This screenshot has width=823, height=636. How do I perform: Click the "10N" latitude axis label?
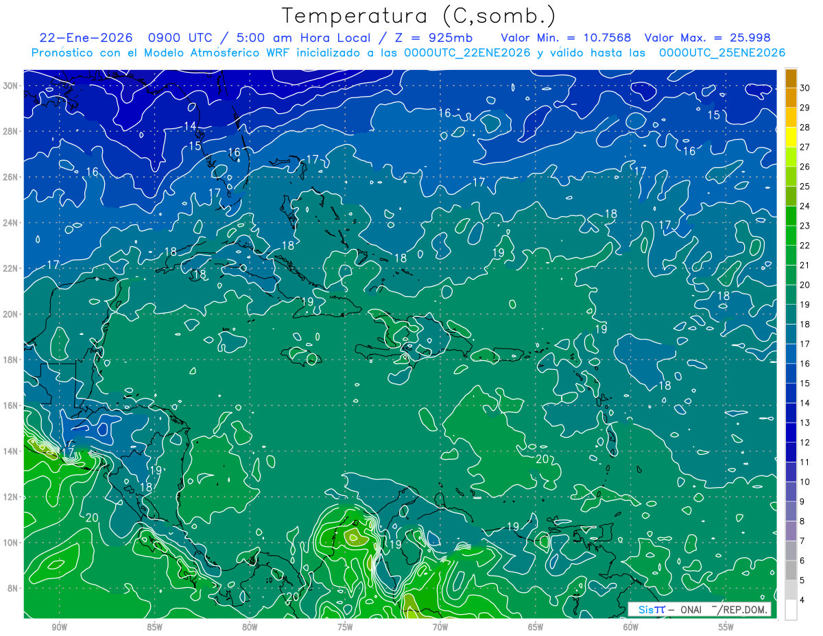12,542
